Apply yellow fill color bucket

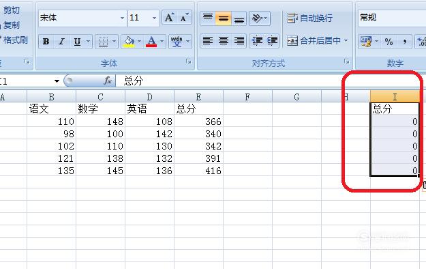point(129,42)
